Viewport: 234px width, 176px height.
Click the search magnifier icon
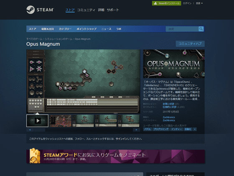(x=201, y=29)
